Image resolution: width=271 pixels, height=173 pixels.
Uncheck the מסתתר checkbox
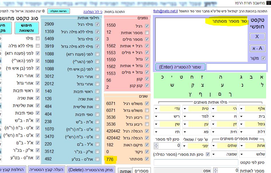coord(147,159)
